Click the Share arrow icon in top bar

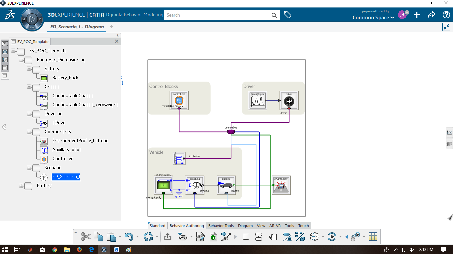pos(432,15)
